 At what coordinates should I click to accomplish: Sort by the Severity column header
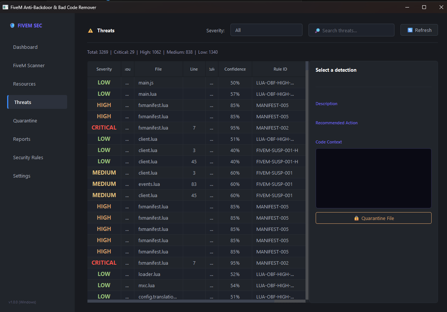point(104,69)
